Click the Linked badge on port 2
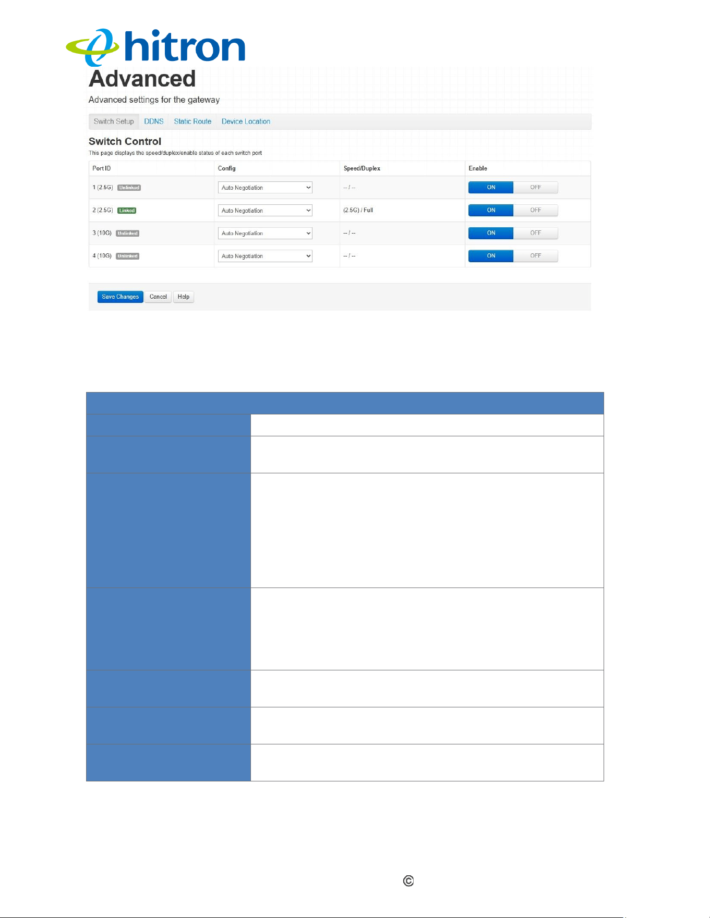Viewport: 710px width, 918px height. (x=127, y=211)
